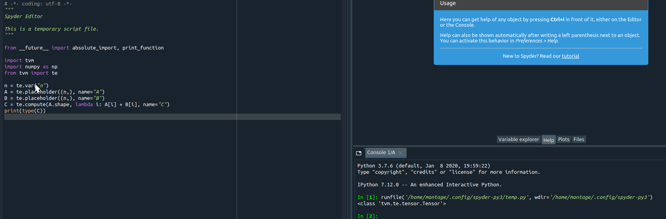Open the Plots tab
Image resolution: width=666 pixels, height=219 pixels.
[x=564, y=140]
